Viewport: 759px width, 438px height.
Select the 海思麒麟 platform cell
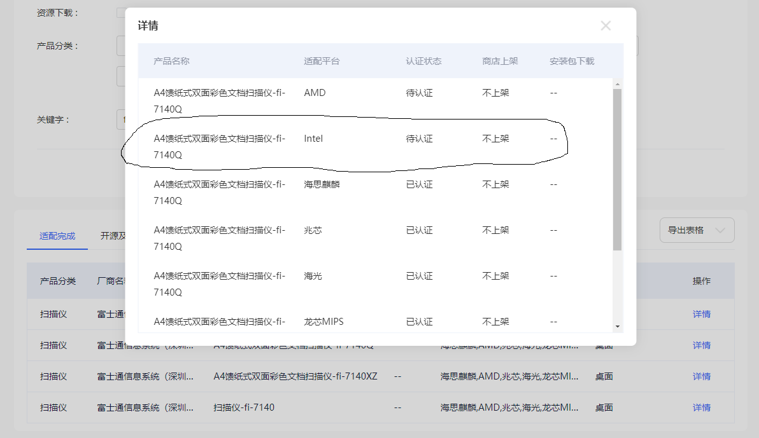coord(322,184)
